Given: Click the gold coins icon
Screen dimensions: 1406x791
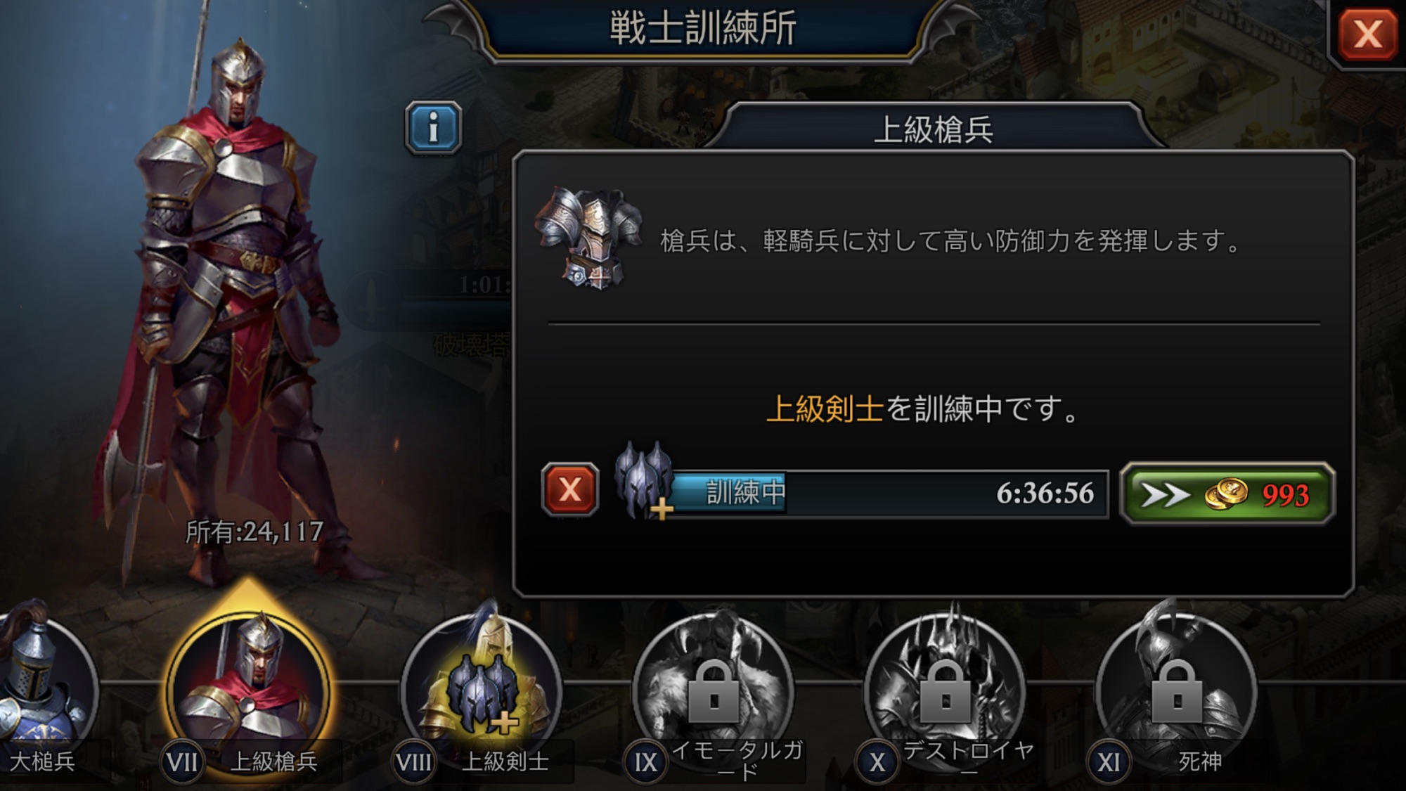Looking at the screenshot, I should click(x=1226, y=494).
